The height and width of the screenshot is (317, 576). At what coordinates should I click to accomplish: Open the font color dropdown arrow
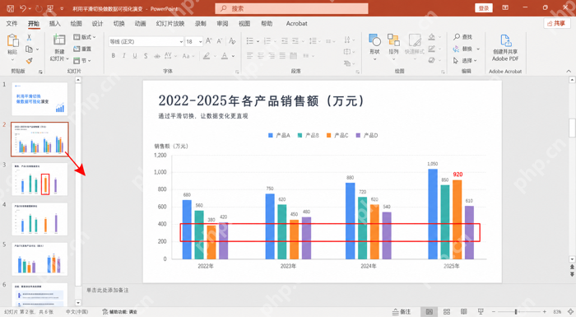click(233, 56)
